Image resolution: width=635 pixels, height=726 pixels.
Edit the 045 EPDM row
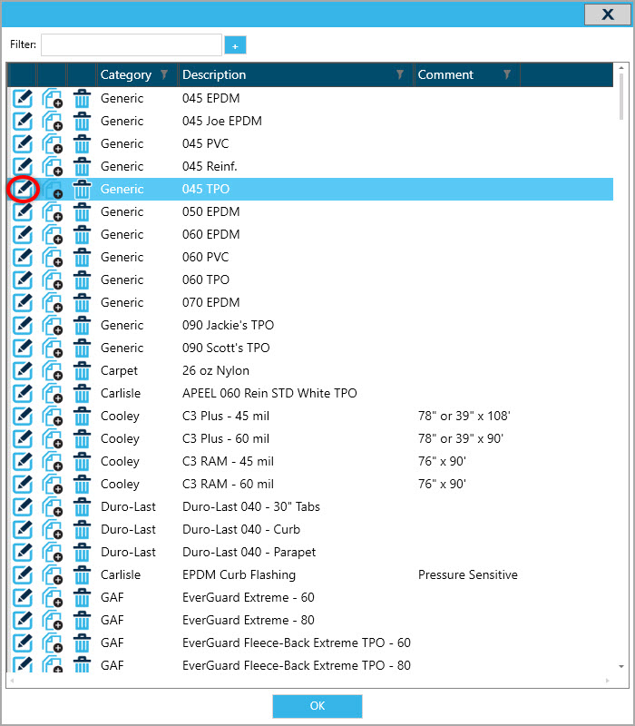click(x=22, y=98)
